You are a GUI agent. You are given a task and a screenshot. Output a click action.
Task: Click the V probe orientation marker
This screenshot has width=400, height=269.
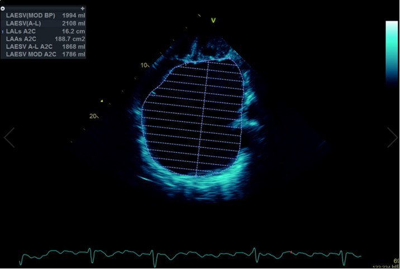pyautogui.click(x=213, y=21)
